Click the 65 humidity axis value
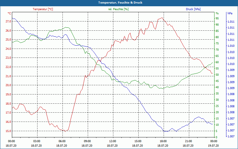238x149 pixels. coord(217,56)
